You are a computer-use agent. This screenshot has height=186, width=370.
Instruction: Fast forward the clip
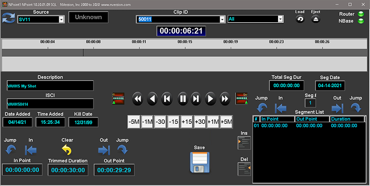225,99
